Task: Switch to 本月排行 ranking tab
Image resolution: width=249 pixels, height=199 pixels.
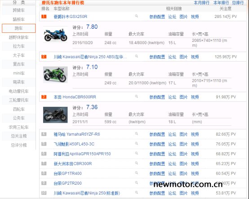Action: 202,3
